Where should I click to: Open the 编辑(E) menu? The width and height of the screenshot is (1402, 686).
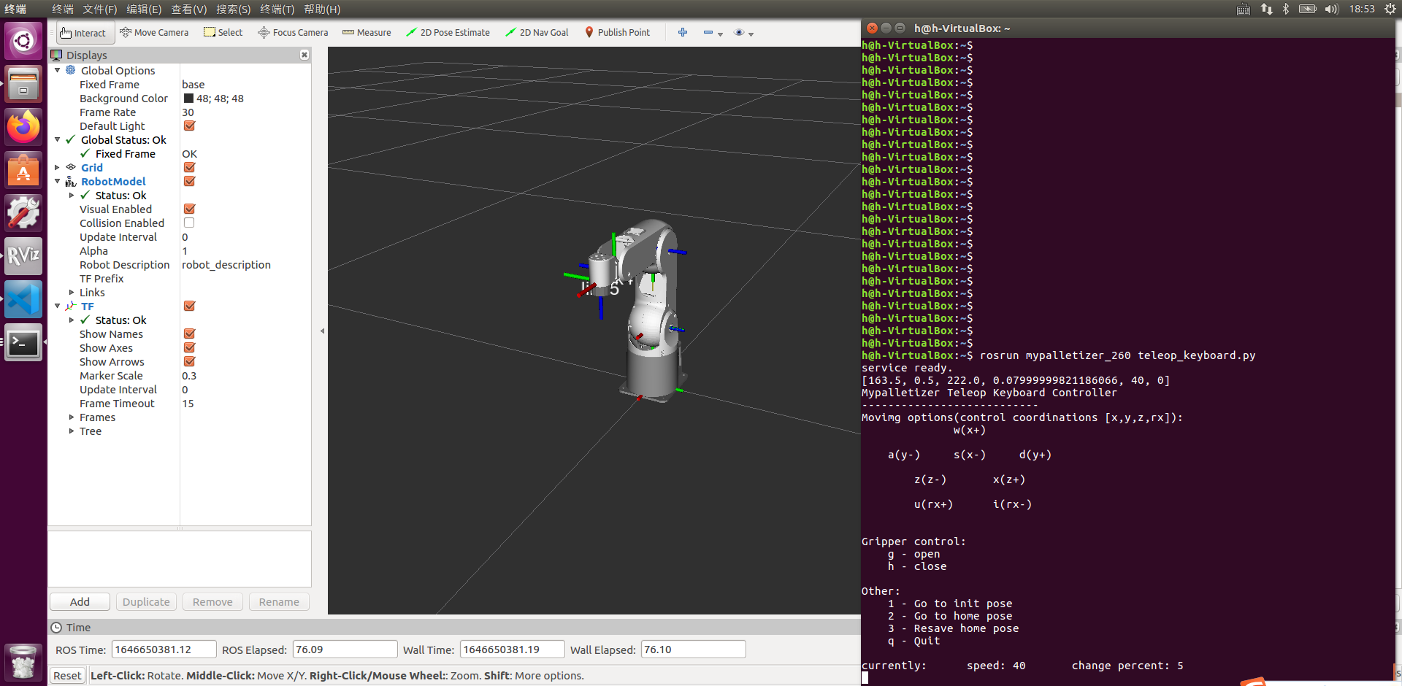(144, 9)
